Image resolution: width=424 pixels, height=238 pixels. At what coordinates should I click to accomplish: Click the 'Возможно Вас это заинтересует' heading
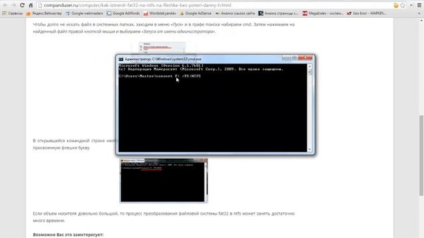coord(68,235)
